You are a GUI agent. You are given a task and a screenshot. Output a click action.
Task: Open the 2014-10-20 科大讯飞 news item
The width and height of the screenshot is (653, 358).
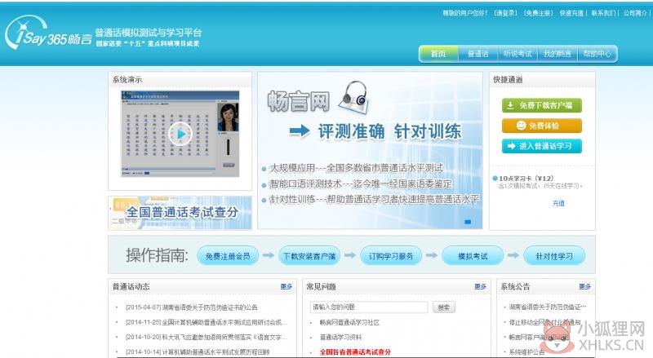[x=207, y=337]
